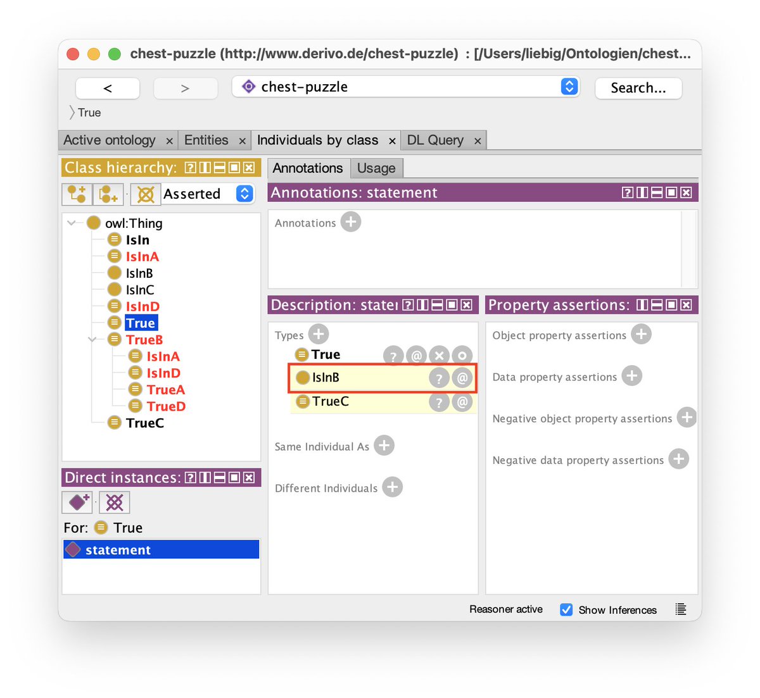
Task: Collapse the owl:Thing tree node
Action: [72, 223]
